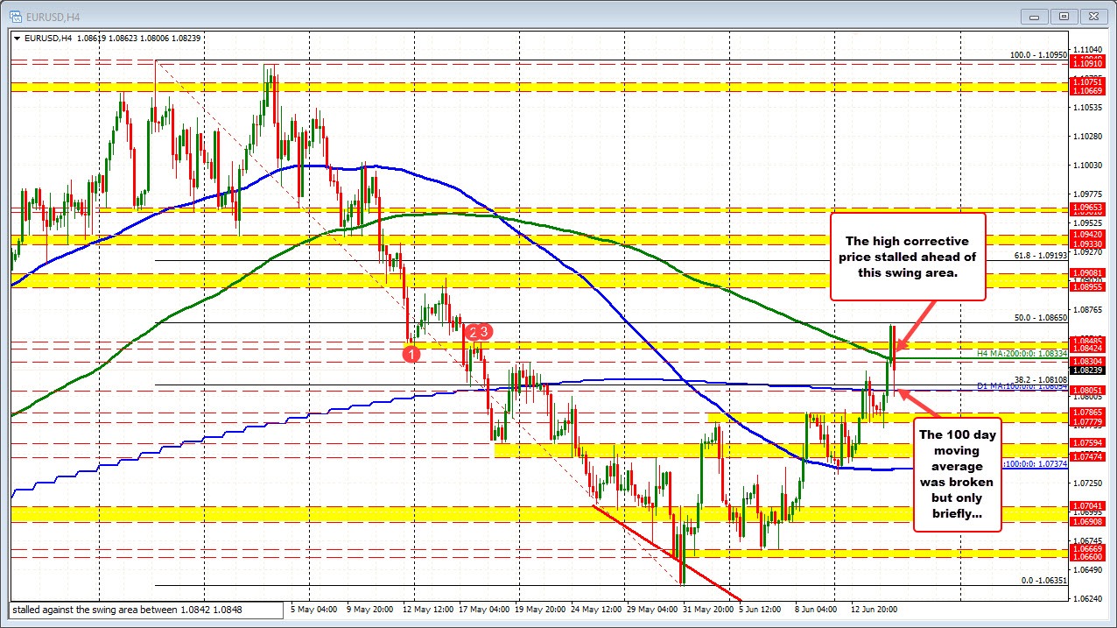
Task: Select the high corrective price annotation box
Action: [908, 257]
